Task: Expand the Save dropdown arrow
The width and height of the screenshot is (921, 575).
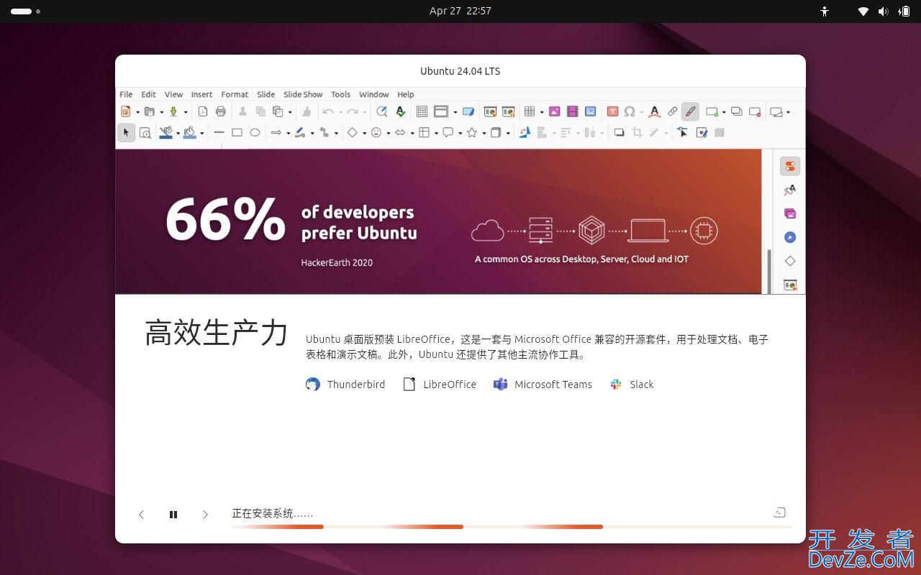Action: [x=186, y=112]
